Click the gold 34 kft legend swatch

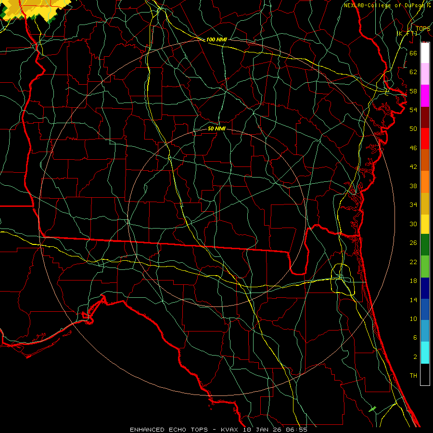click(425, 204)
